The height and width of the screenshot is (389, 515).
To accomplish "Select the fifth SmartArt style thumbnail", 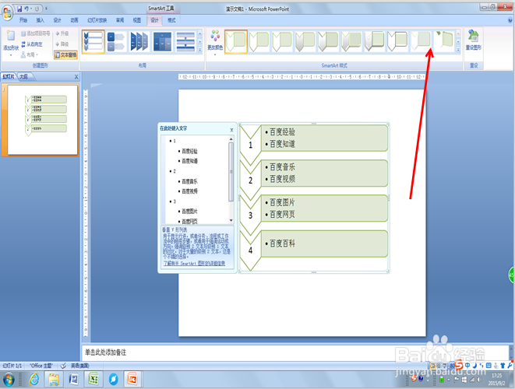I will 328,42.
